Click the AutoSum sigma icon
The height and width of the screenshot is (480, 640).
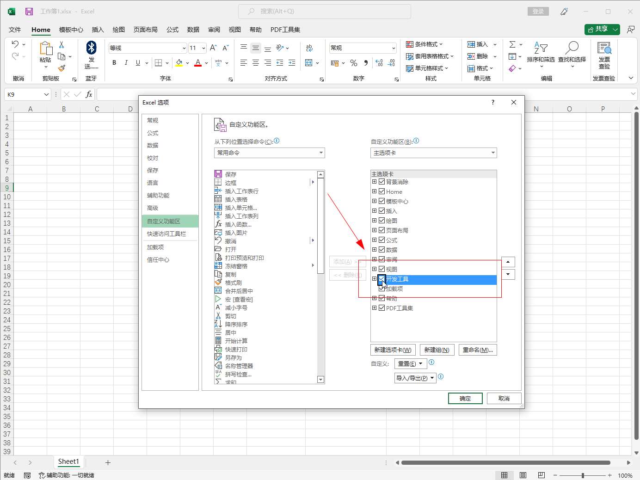point(512,44)
